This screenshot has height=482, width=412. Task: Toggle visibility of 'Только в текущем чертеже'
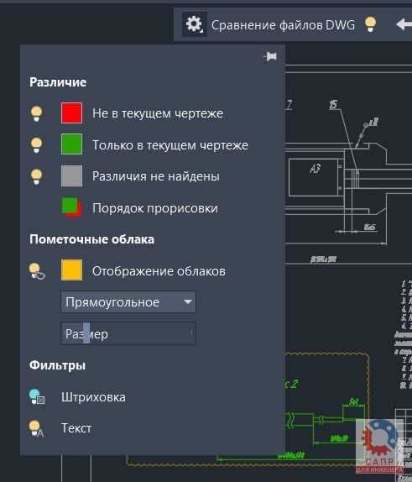pos(37,144)
